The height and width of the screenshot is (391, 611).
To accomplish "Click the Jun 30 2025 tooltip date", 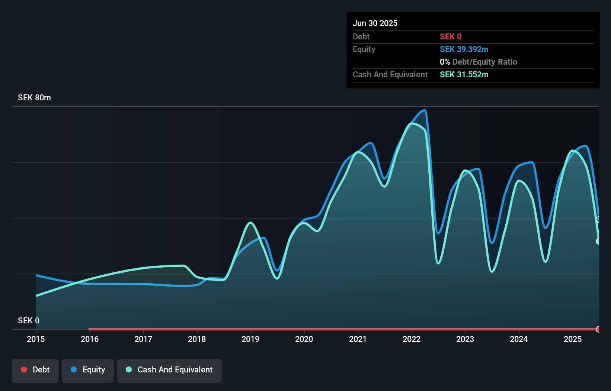I will (x=375, y=23).
